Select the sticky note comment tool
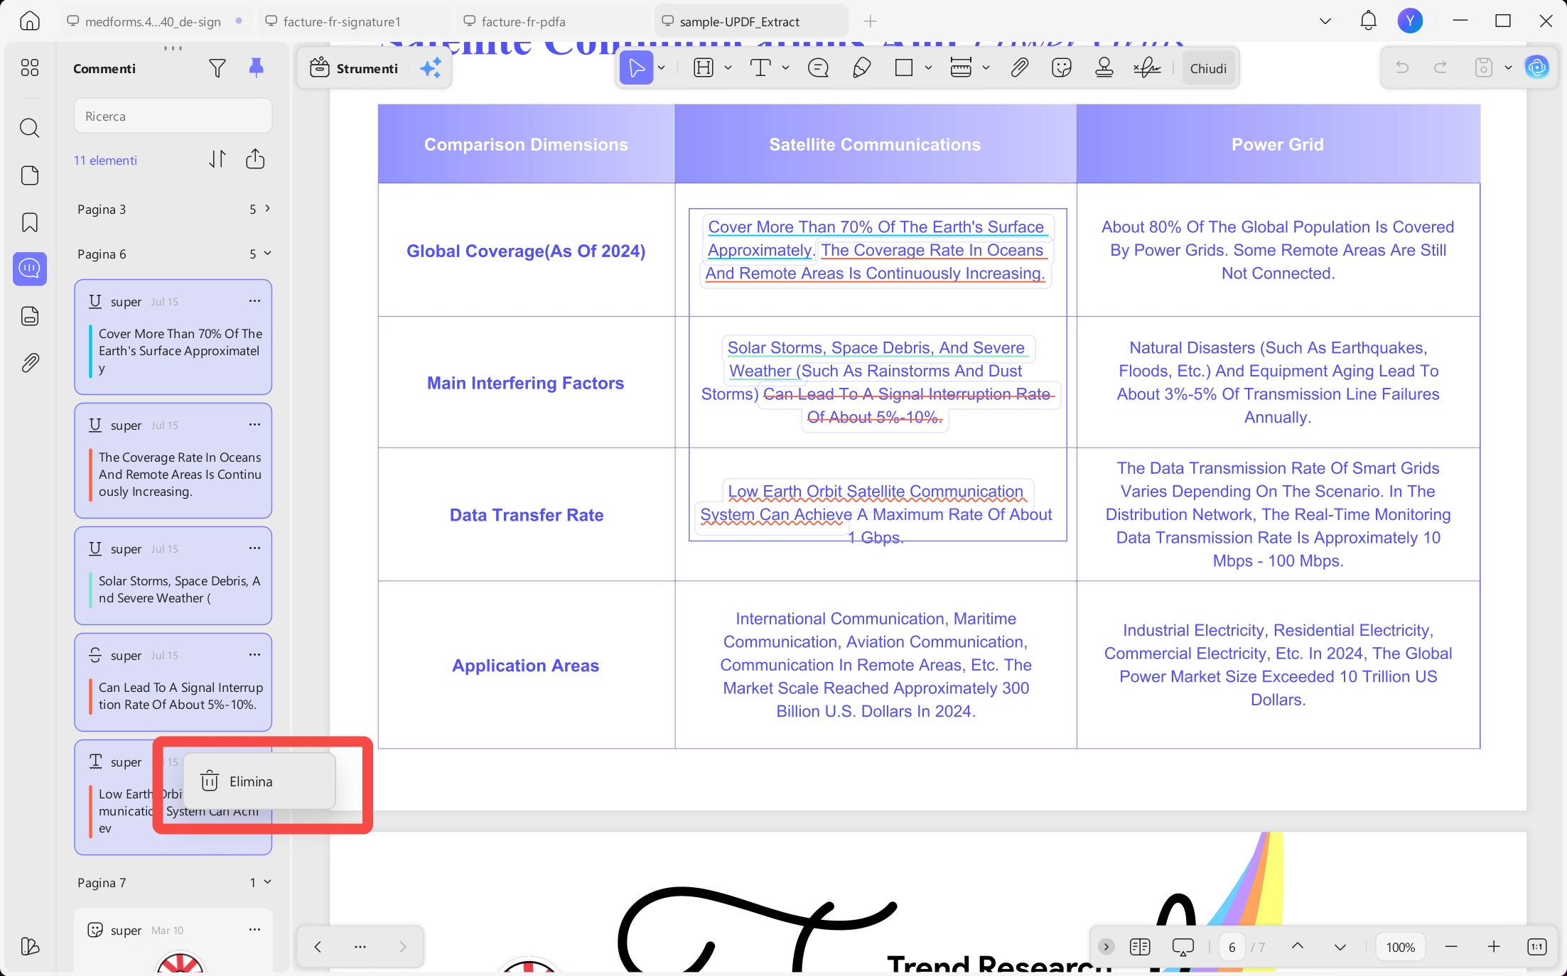 818,68
